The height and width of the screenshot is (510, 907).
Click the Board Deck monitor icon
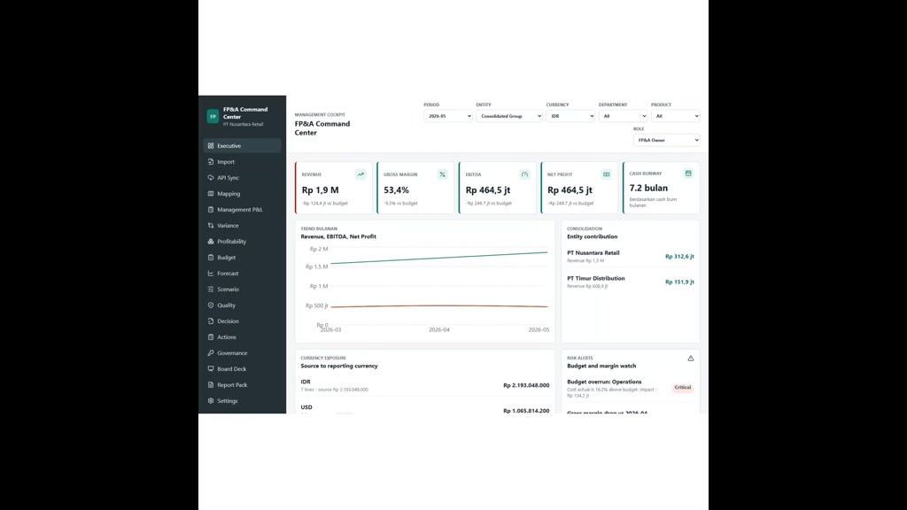[211, 368]
